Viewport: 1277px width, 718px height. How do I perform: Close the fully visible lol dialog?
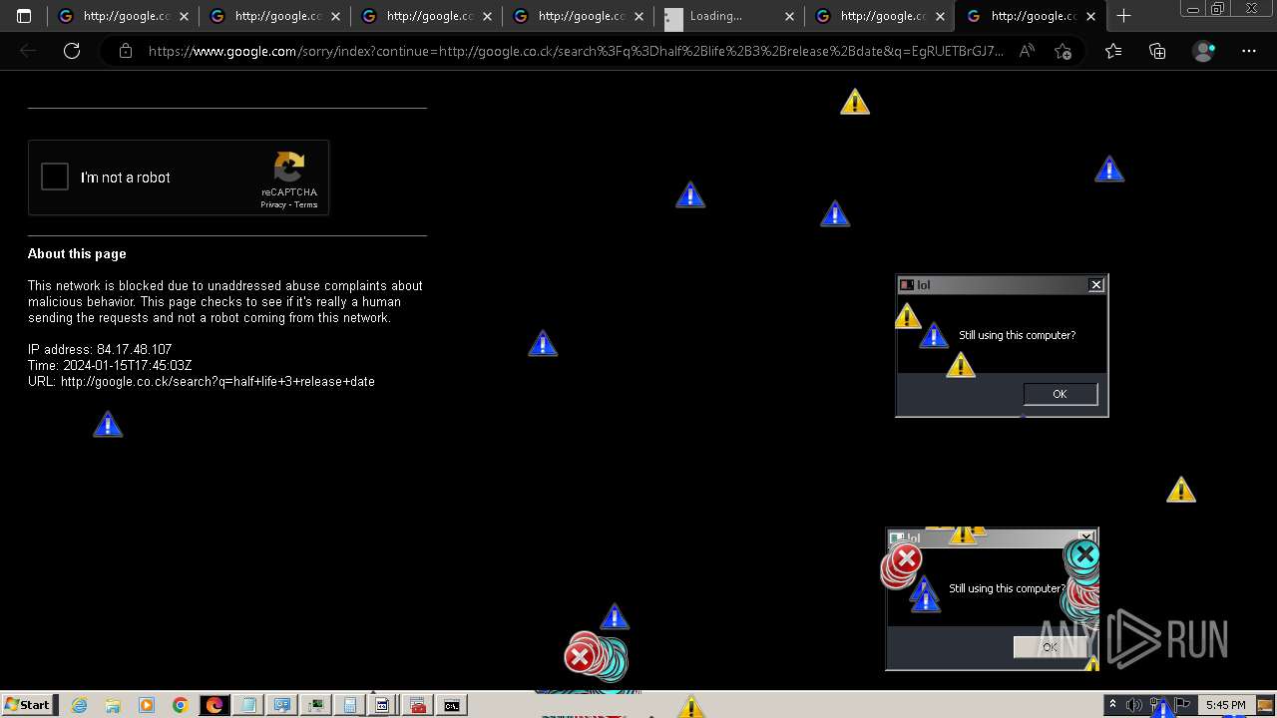click(x=1095, y=285)
